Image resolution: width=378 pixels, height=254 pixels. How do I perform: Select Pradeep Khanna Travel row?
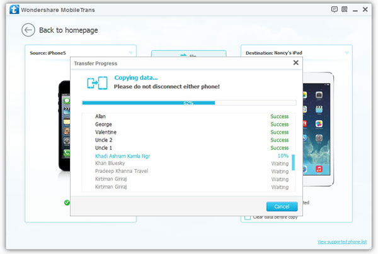point(187,171)
